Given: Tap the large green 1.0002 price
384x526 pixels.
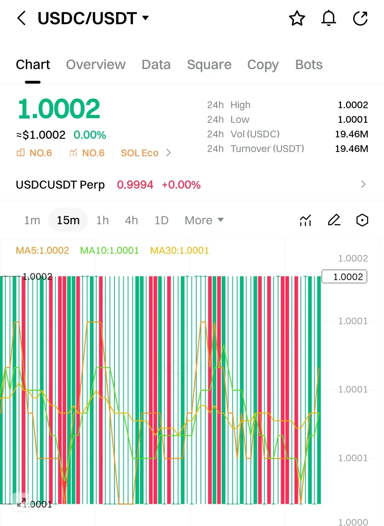Looking at the screenshot, I should pyautogui.click(x=59, y=109).
